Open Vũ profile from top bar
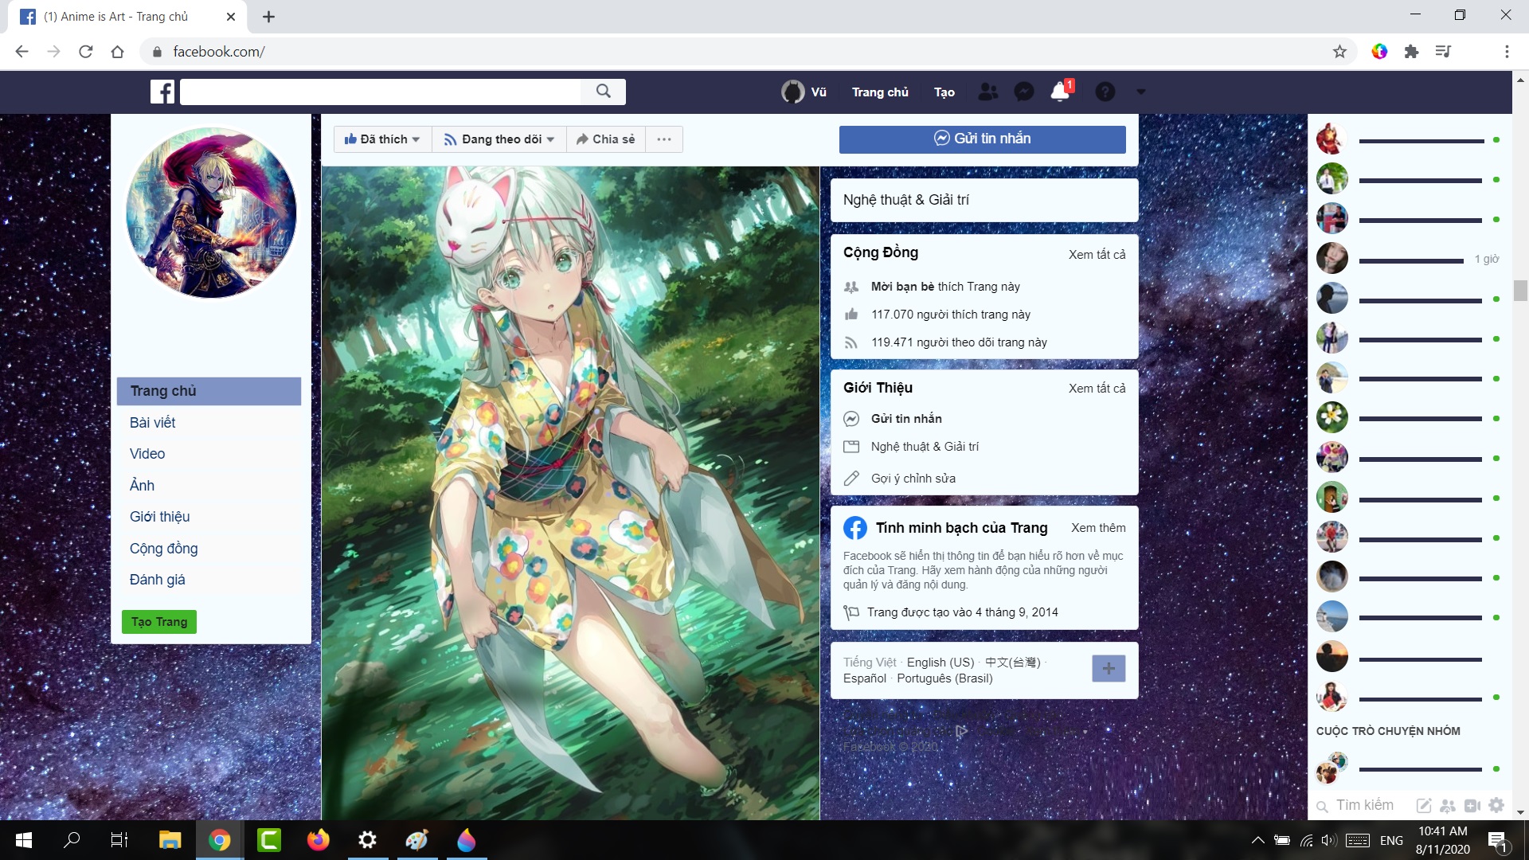 [x=804, y=92]
